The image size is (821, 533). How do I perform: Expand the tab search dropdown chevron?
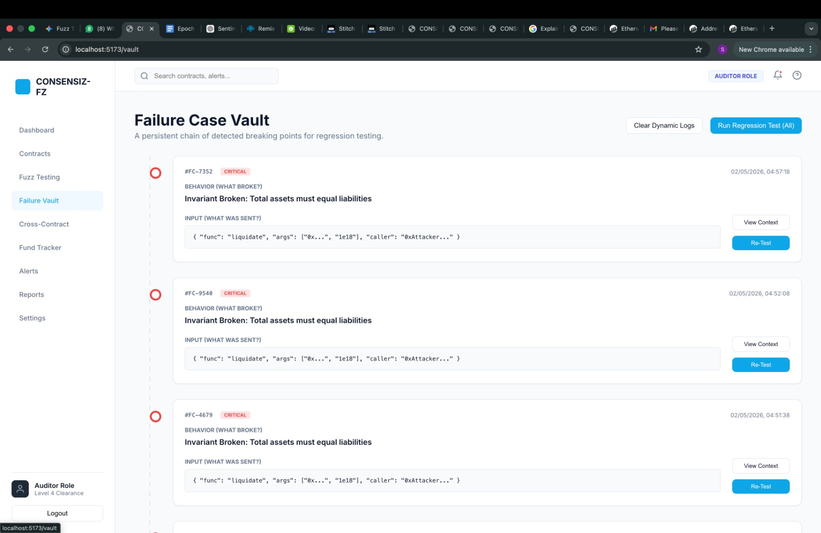pyautogui.click(x=811, y=29)
